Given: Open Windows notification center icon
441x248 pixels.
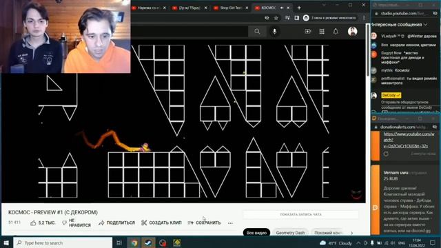Looking at the screenshot, I should coord(433,242).
